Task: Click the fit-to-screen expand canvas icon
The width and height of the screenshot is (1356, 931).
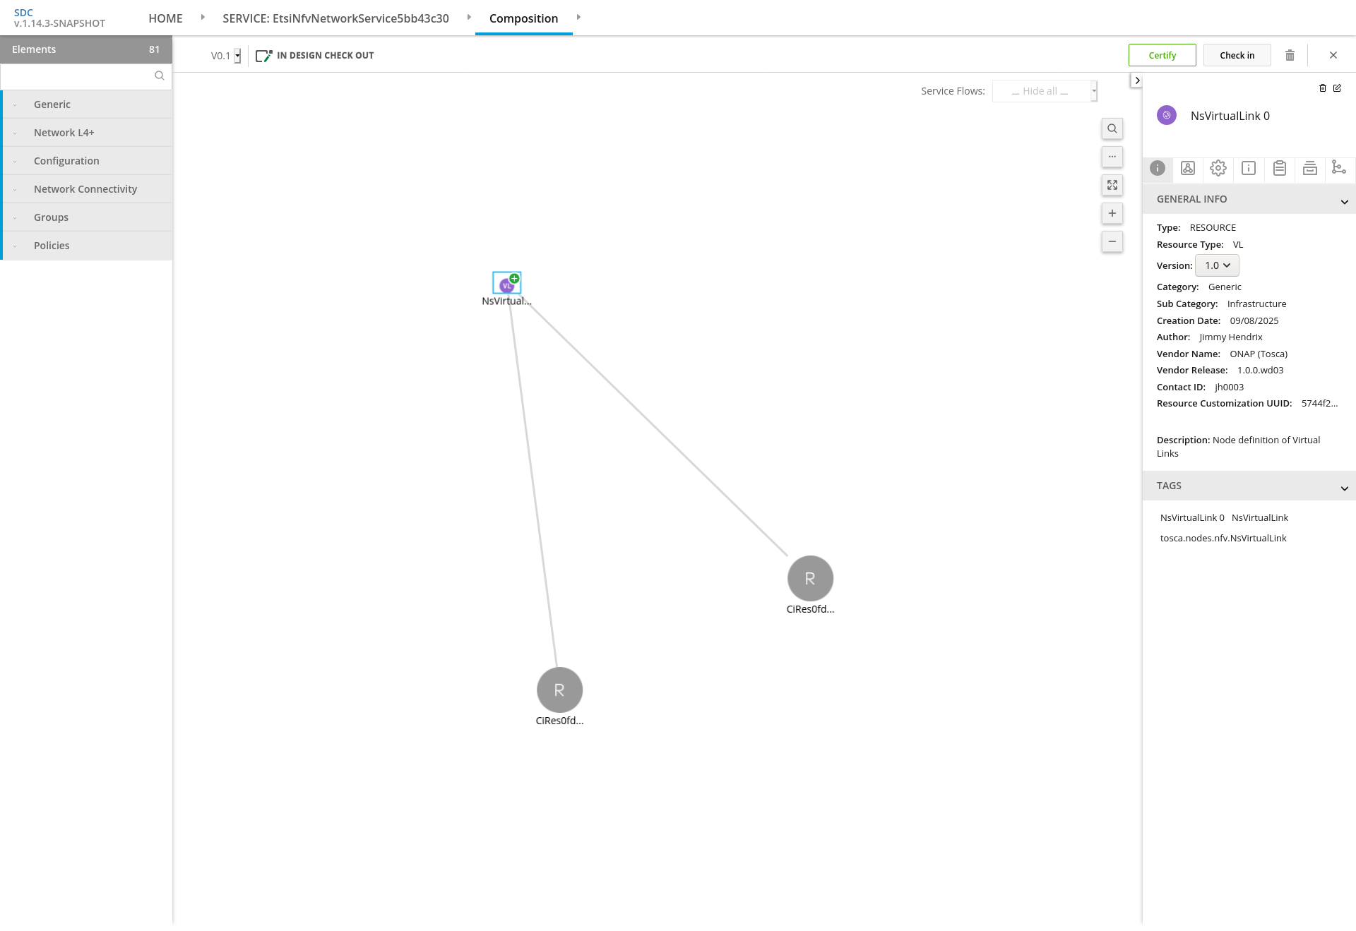Action: pyautogui.click(x=1112, y=185)
